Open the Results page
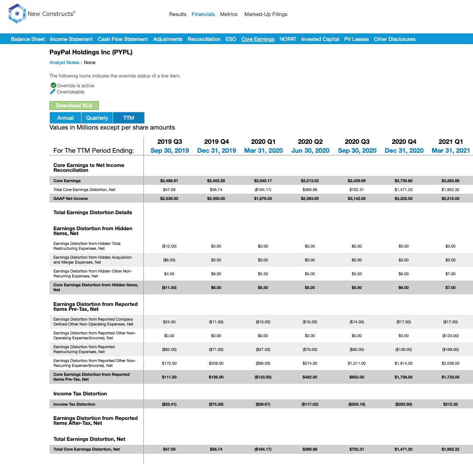This screenshot has width=473, height=464. point(178,14)
